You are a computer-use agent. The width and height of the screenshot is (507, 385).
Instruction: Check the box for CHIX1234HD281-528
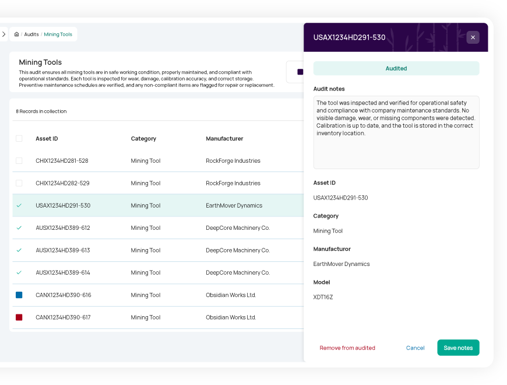tap(19, 160)
